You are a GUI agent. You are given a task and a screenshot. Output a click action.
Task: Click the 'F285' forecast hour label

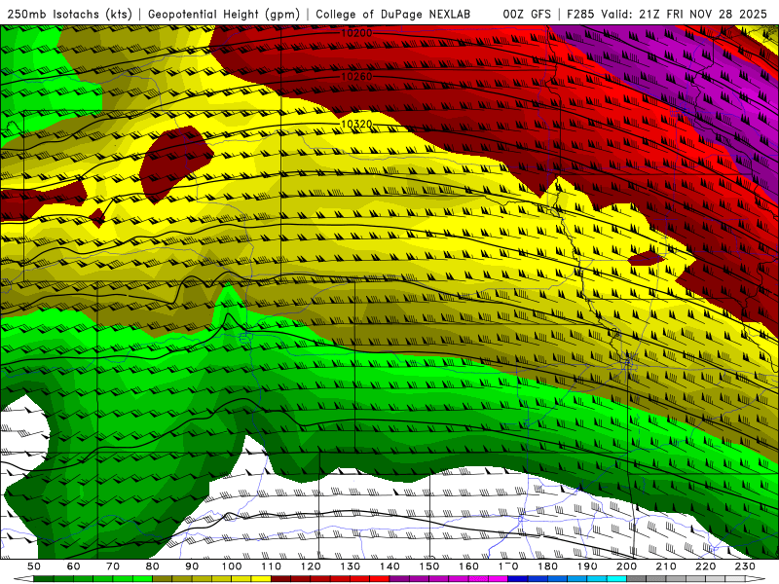tap(580, 15)
